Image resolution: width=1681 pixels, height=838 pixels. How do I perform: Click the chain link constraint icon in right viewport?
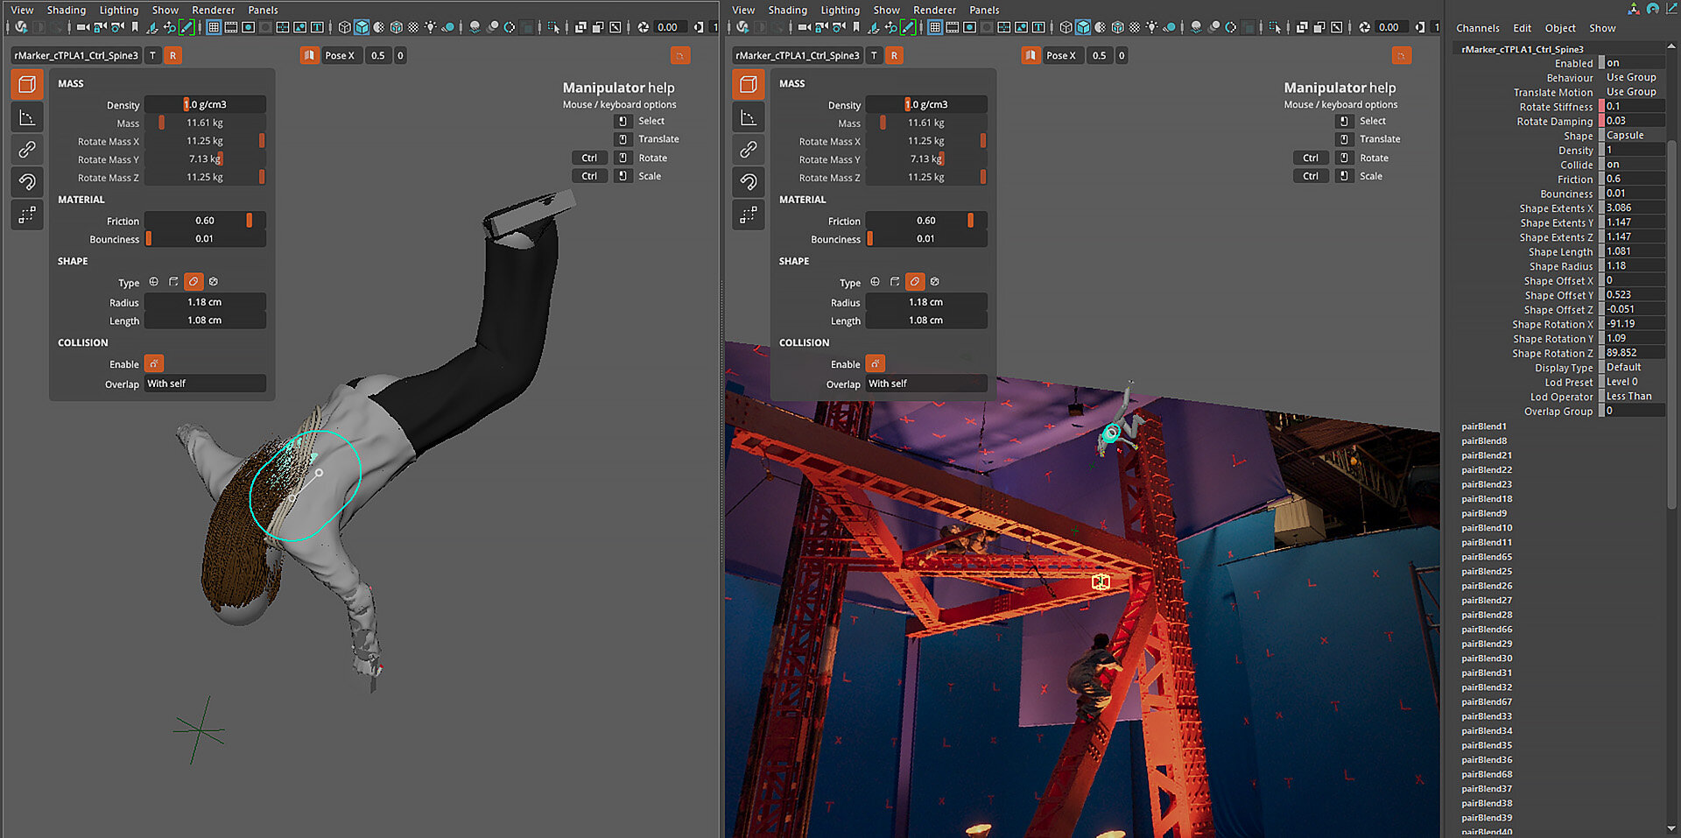click(x=749, y=150)
